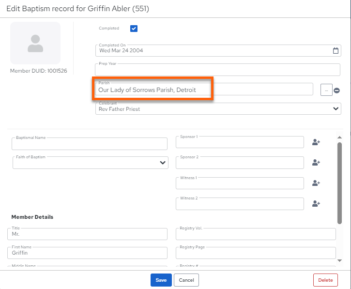351x289 pixels.
Task: Add a person for Witness 2
Action: coord(316,204)
